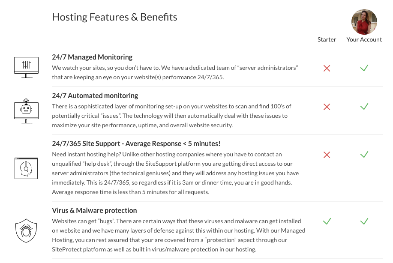Image resolution: width=393 pixels, height=263 pixels.
Task: Click the robot Automated Monitoring icon
Action: point(27,111)
